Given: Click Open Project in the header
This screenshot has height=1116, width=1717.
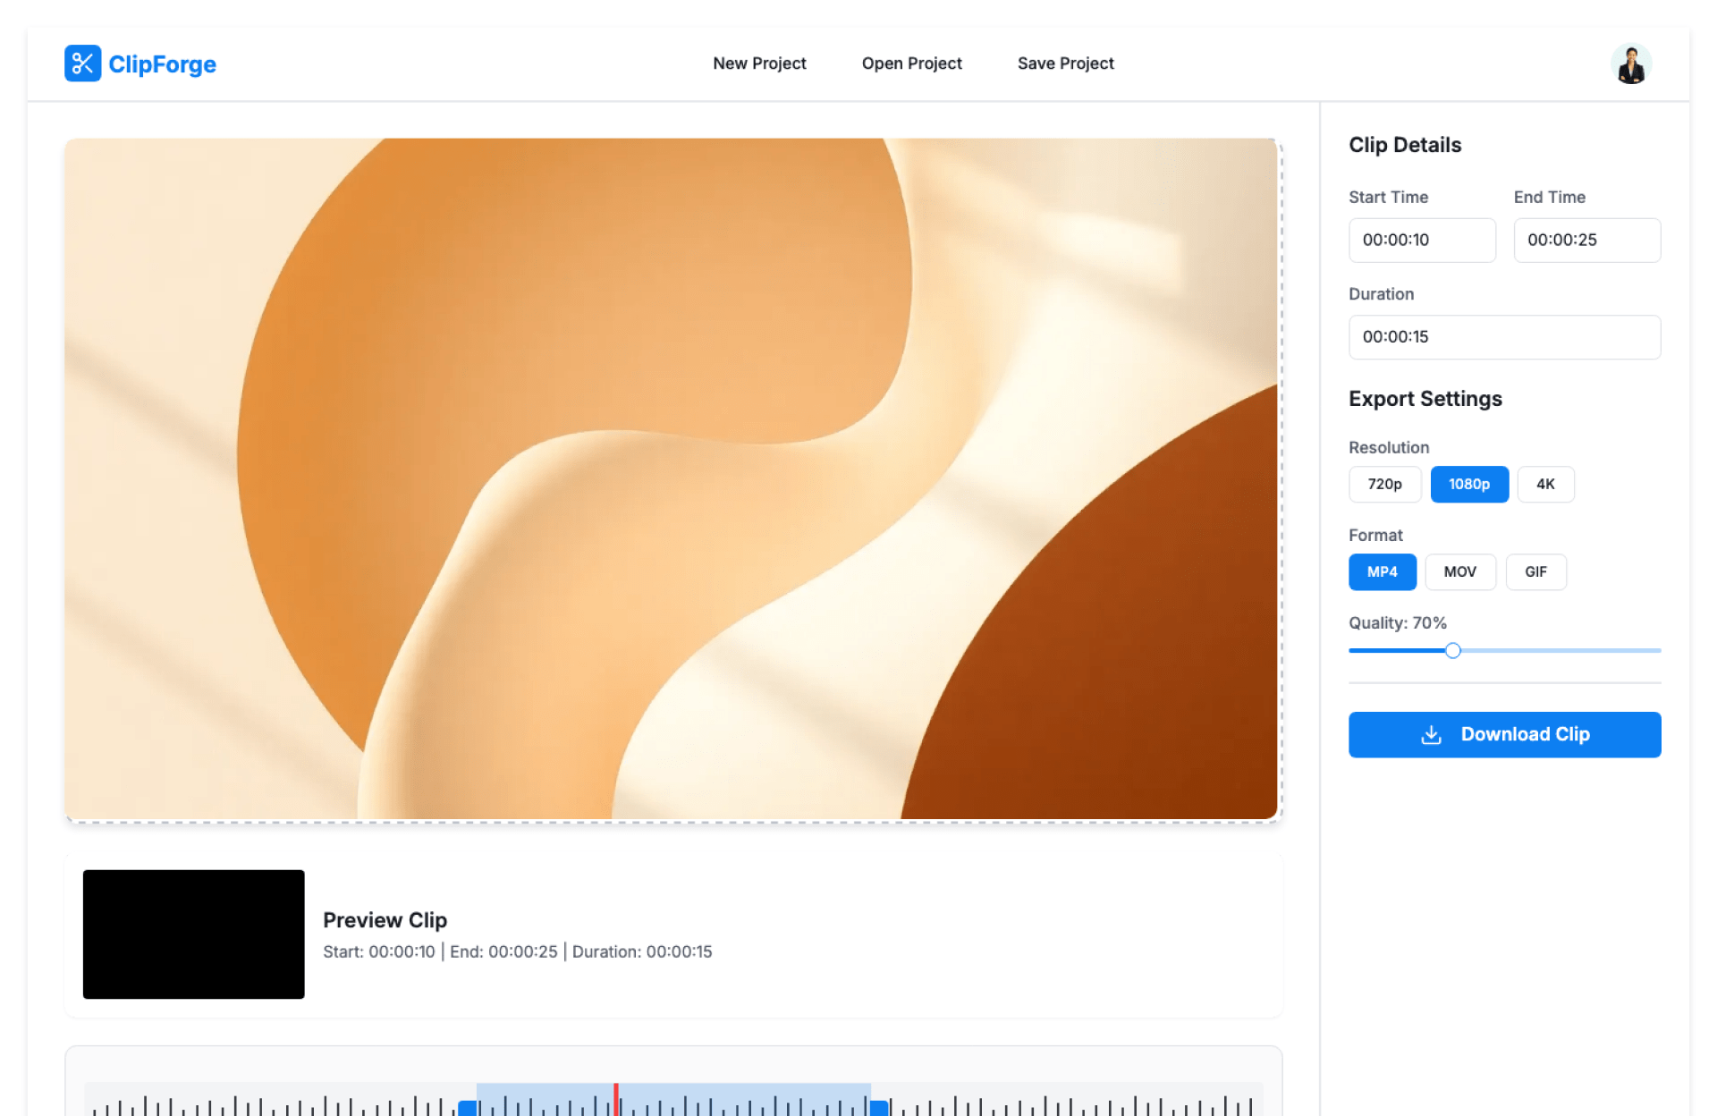Looking at the screenshot, I should pos(911,63).
